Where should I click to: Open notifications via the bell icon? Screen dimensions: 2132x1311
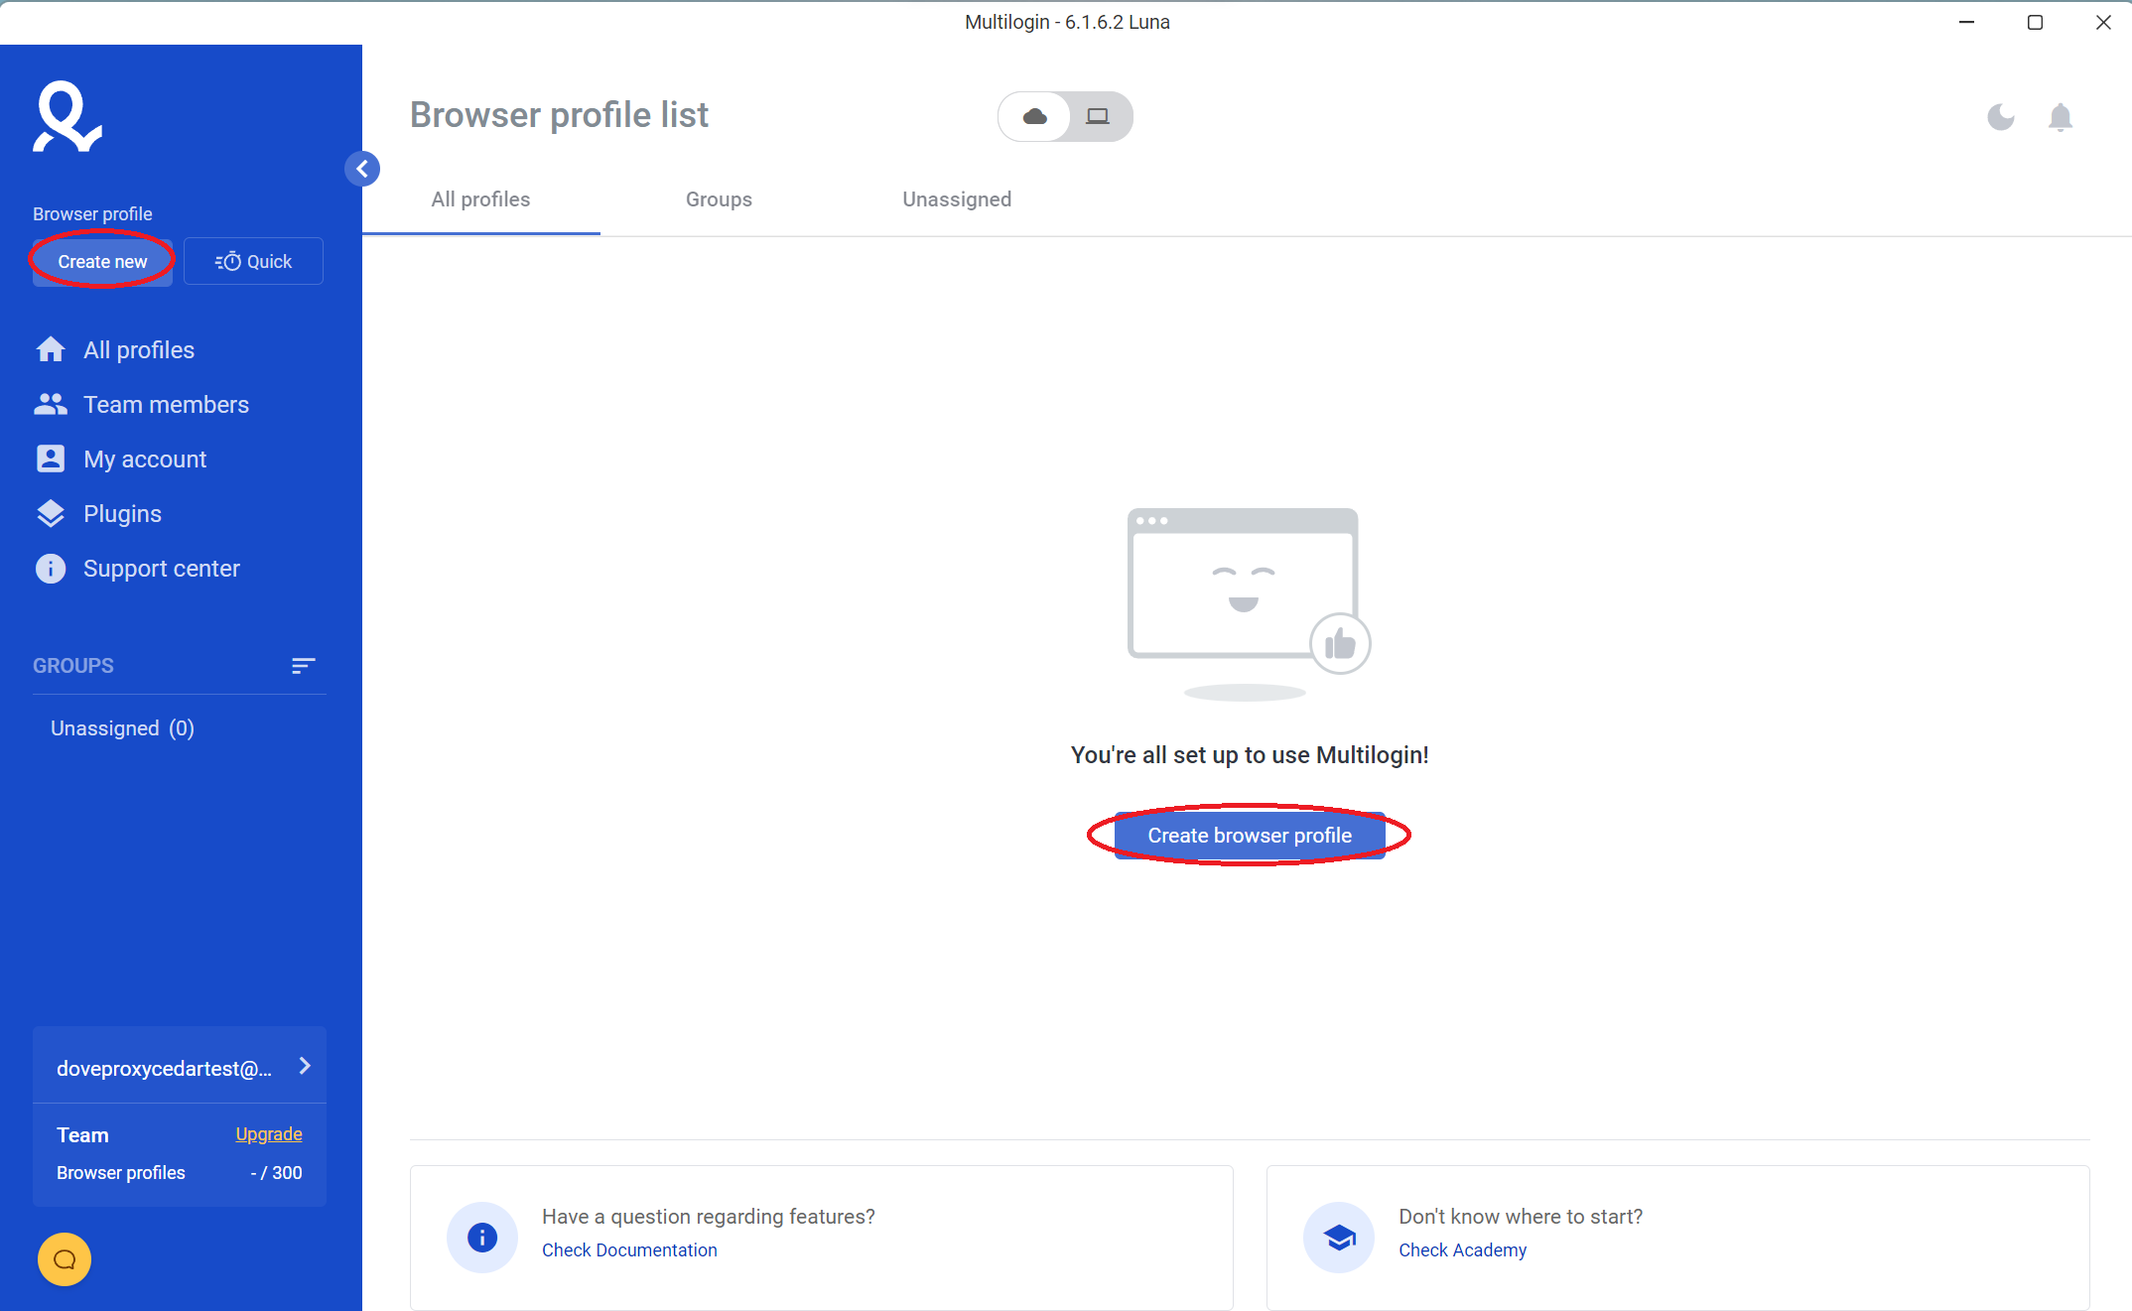point(2061,117)
